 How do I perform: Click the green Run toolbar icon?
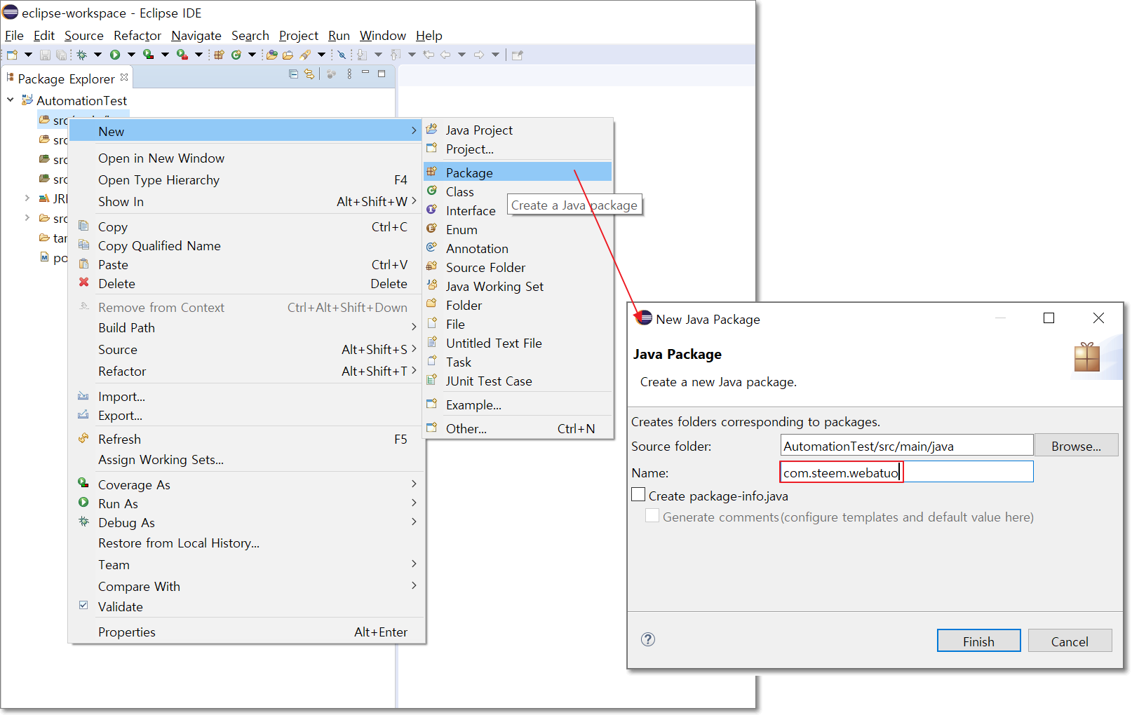(115, 55)
